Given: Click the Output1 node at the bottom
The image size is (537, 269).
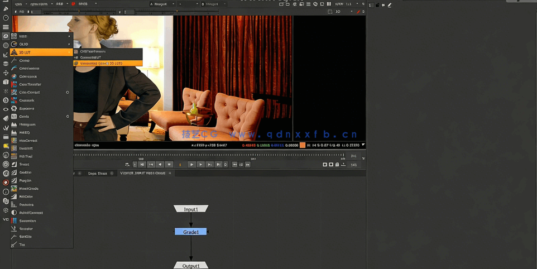Looking at the screenshot, I should coord(191,266).
